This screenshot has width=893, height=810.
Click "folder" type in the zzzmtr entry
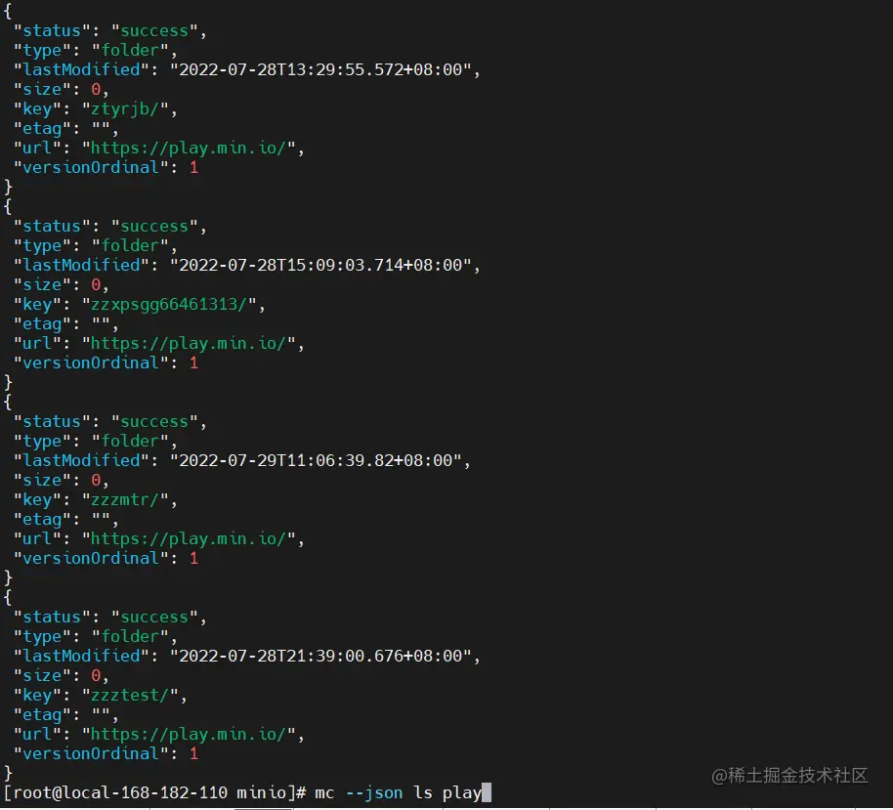coord(130,441)
